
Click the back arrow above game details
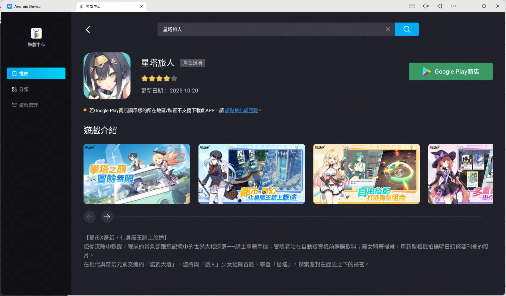88,29
